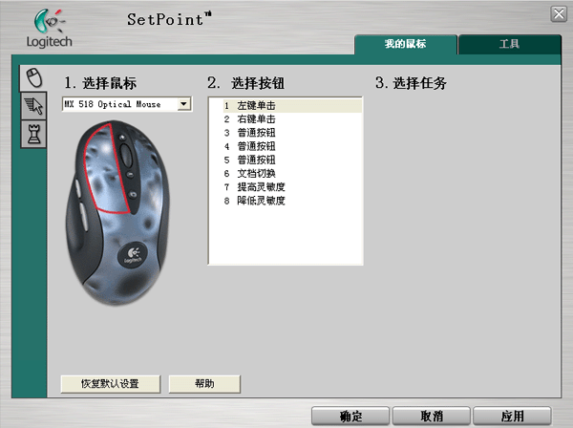This screenshot has height=428, width=573.
Task: Click the MX 518 Optical Mouse combo box
Action: pos(127,104)
